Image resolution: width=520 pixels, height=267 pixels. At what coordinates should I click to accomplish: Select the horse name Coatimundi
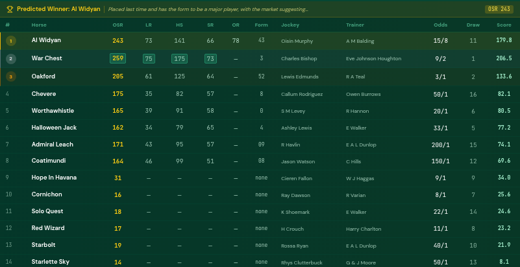pyautogui.click(x=49, y=161)
